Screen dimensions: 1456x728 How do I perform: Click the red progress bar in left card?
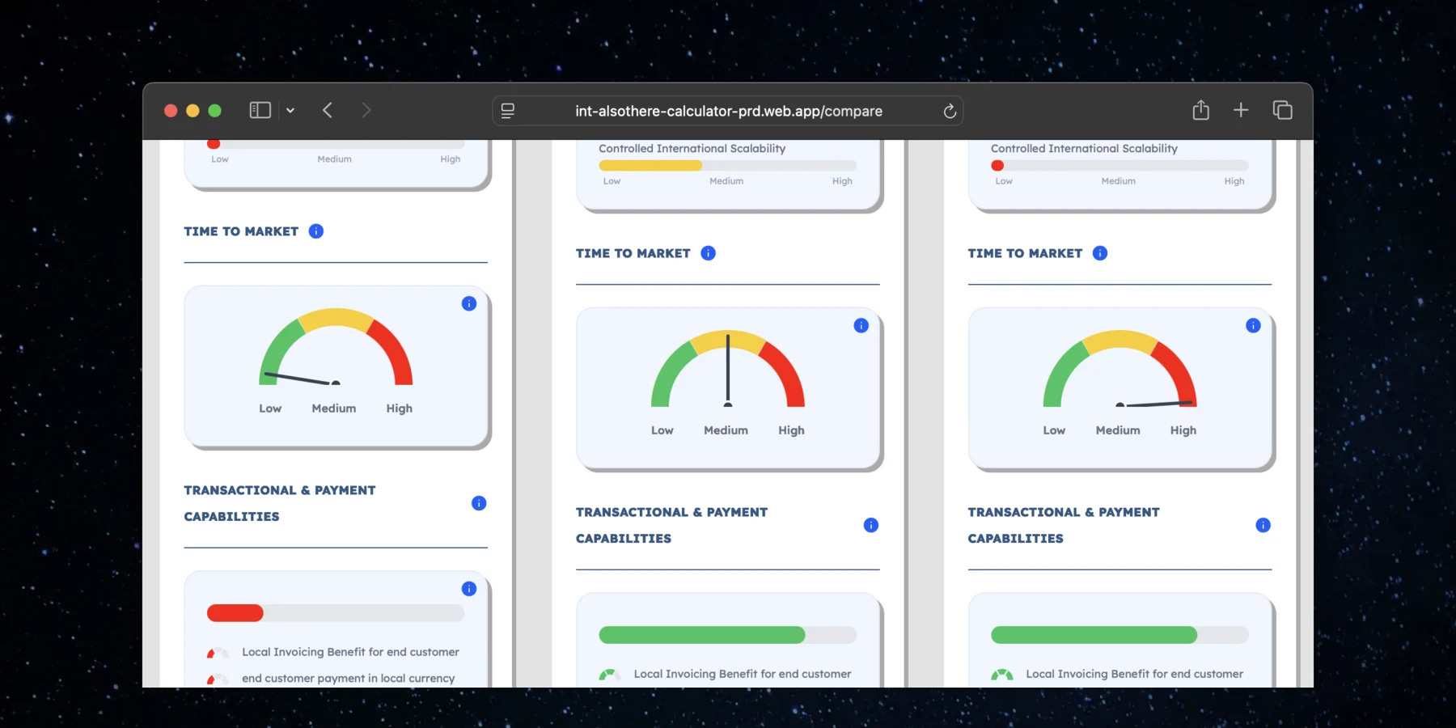pyautogui.click(x=336, y=613)
